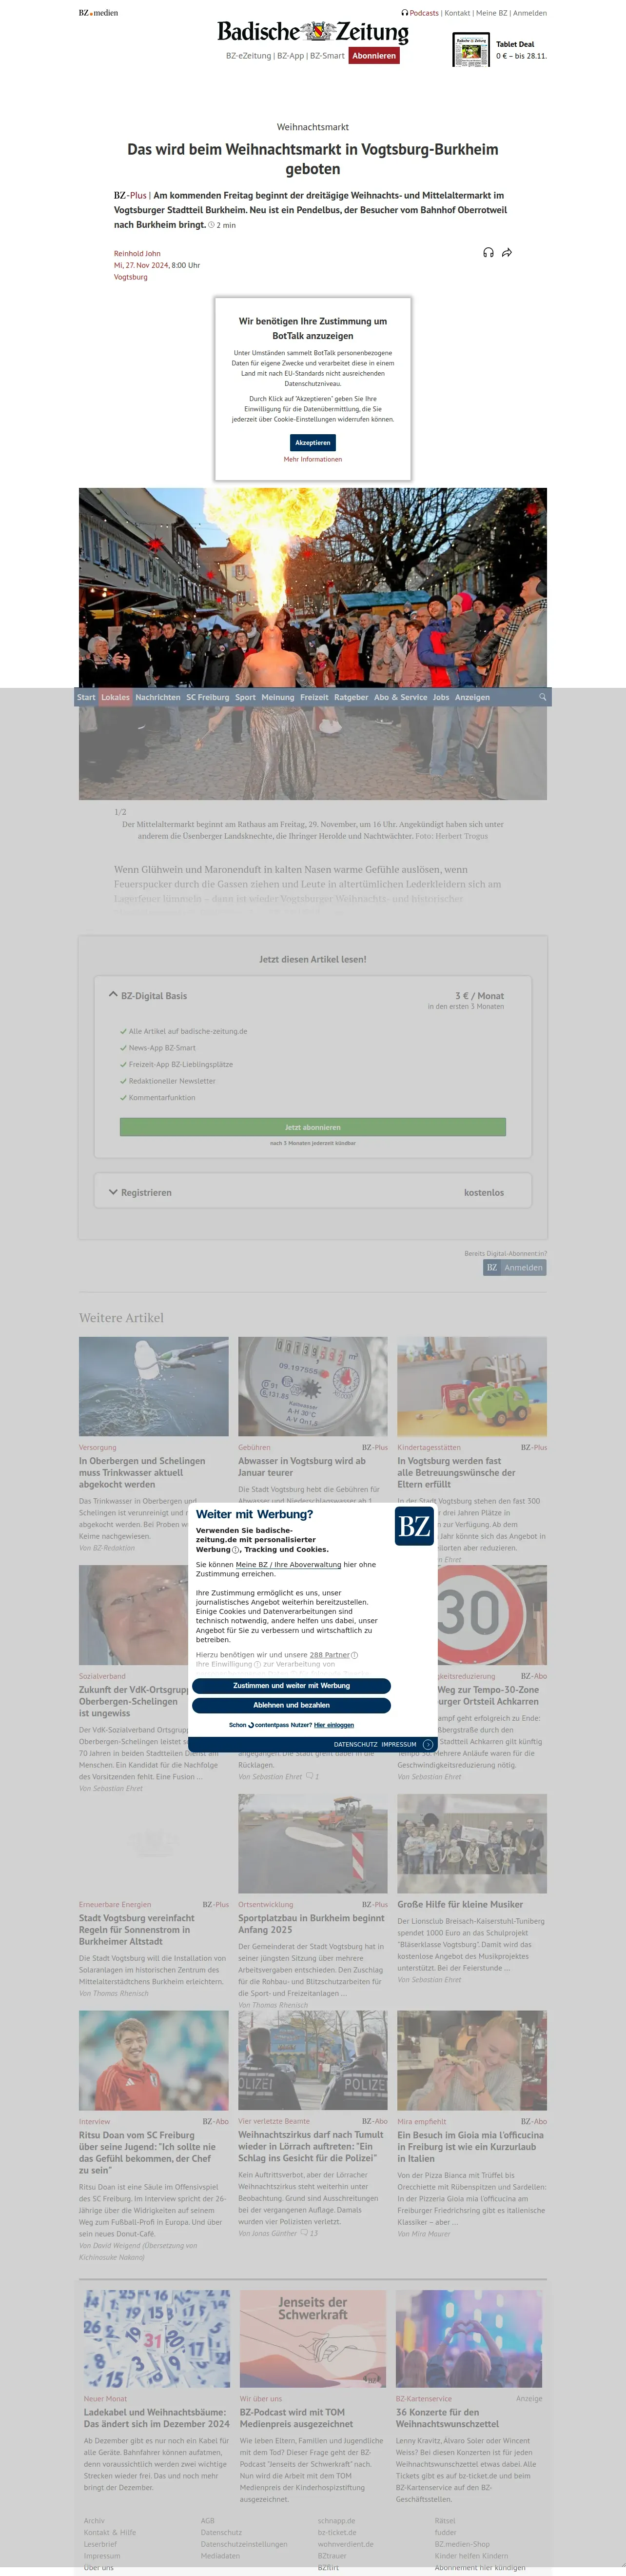Click Zustimmen und weiter mit Werbung
The height and width of the screenshot is (2576, 626).
click(x=291, y=1686)
